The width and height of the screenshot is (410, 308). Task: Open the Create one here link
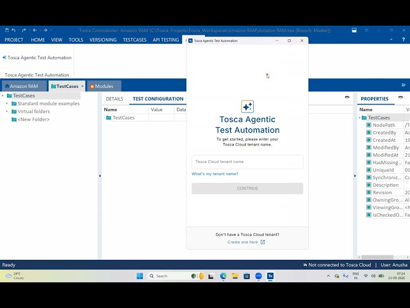(x=246, y=243)
